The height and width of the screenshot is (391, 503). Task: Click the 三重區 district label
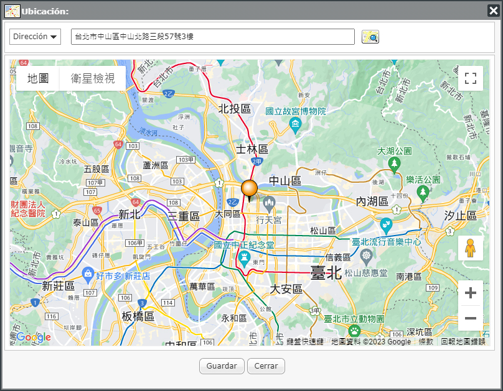coord(184,216)
